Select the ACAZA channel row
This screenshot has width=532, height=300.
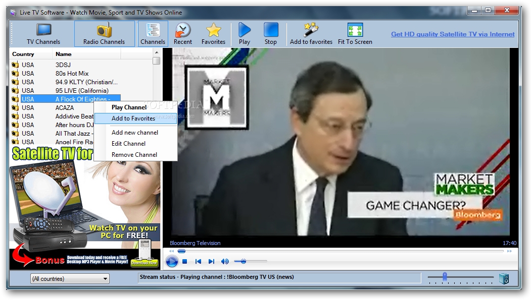(53, 108)
